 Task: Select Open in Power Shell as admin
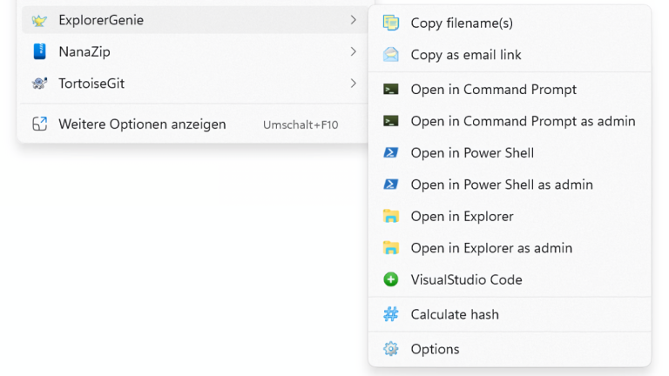click(x=510, y=185)
